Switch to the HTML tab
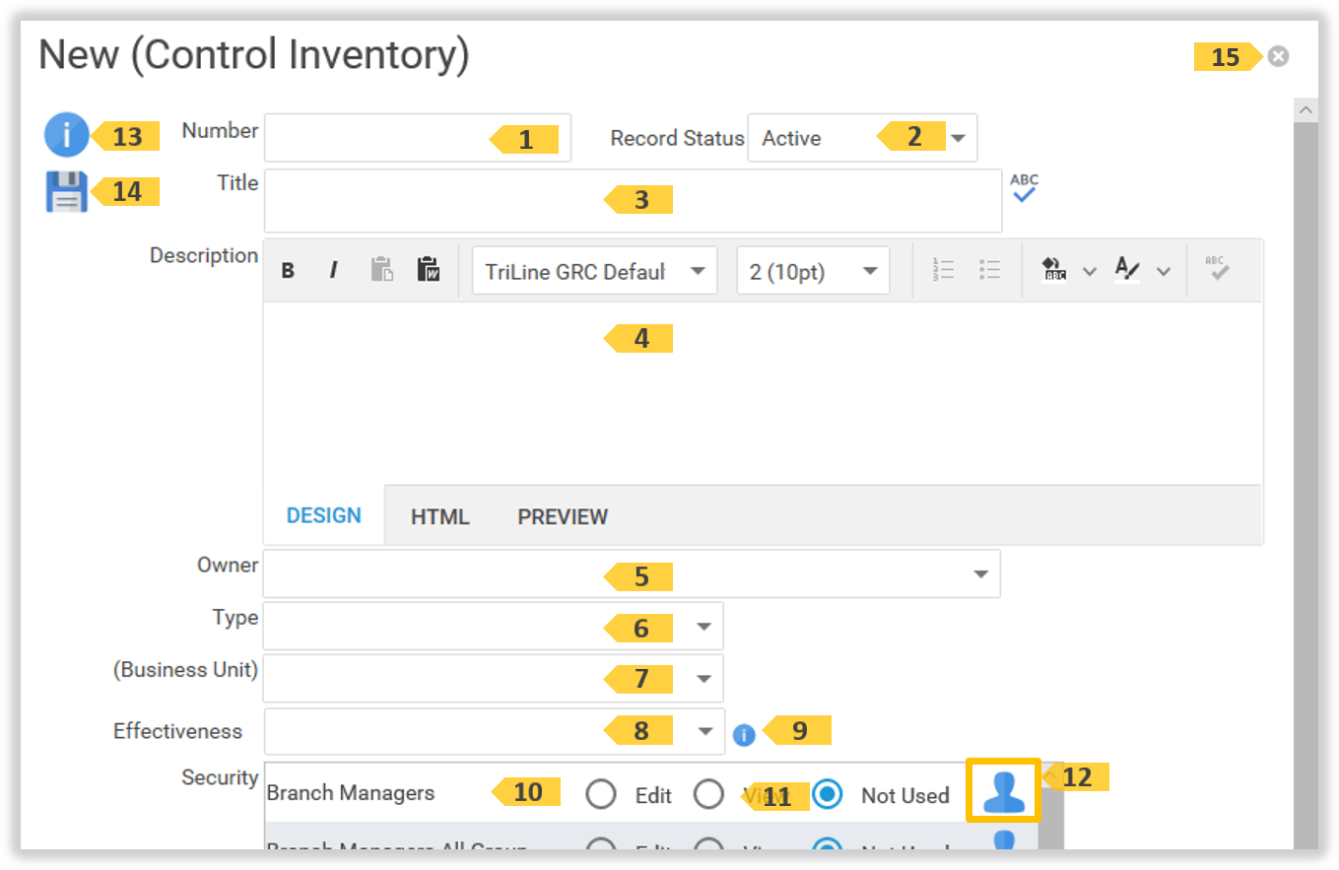 (439, 515)
